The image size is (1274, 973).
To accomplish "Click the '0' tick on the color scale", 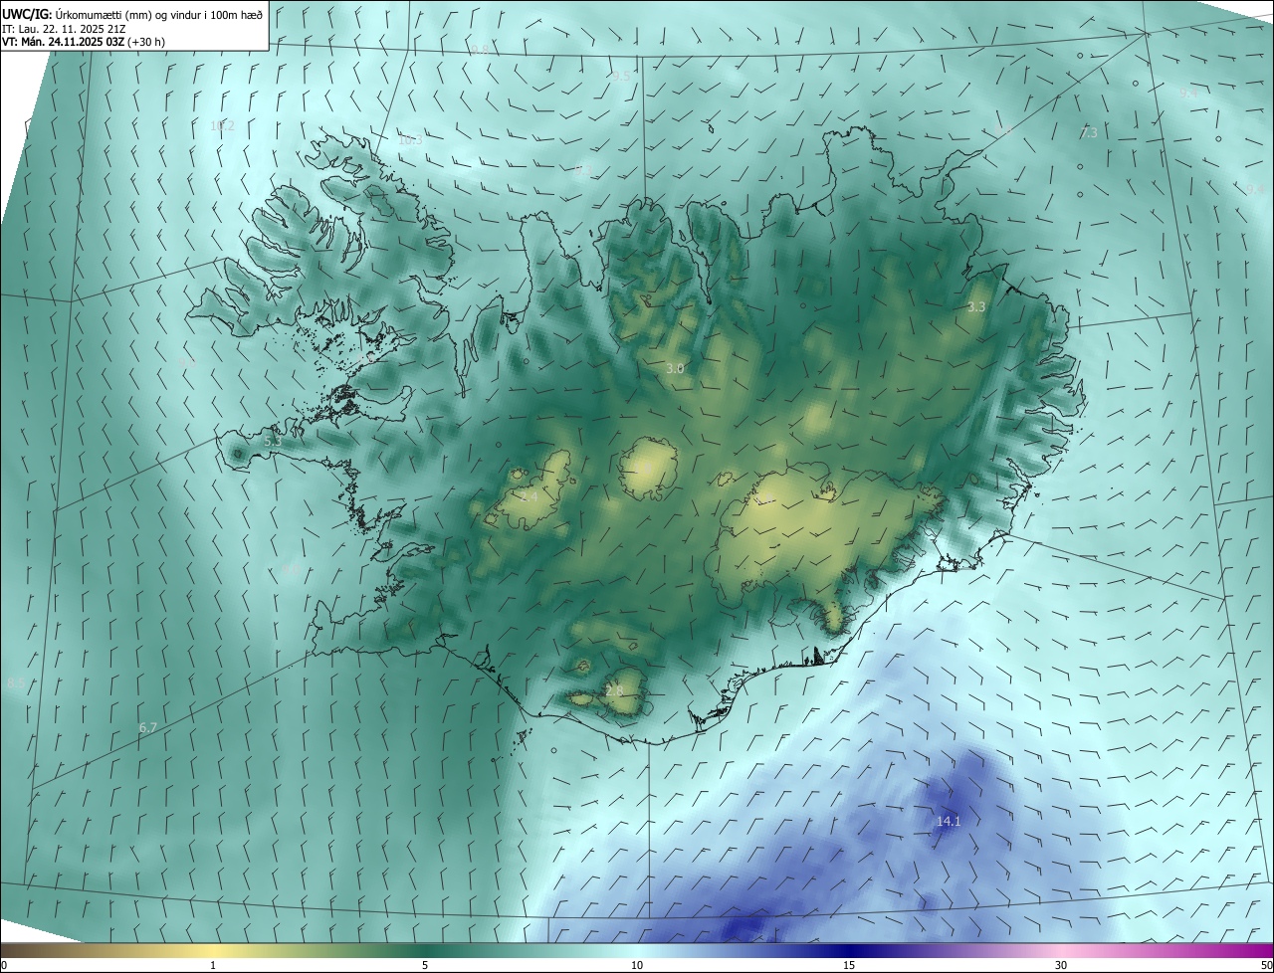I will 4,965.
